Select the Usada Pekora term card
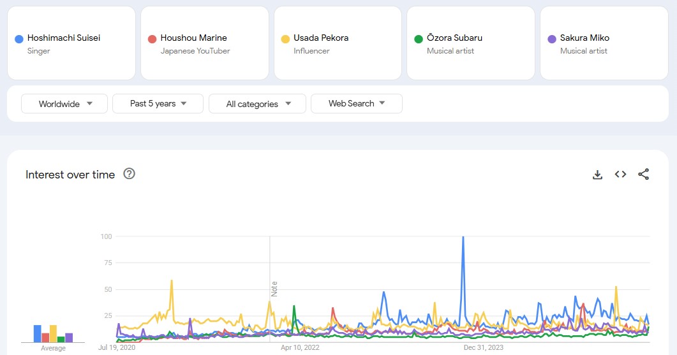The image size is (677, 355). click(x=338, y=43)
